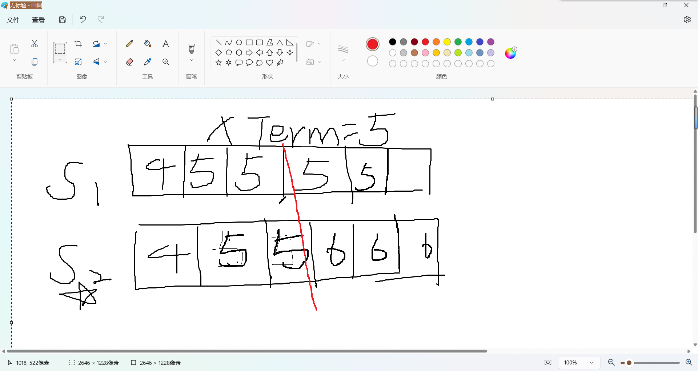Expand the Brushes dropdown arrow
698x371 pixels.
[192, 60]
